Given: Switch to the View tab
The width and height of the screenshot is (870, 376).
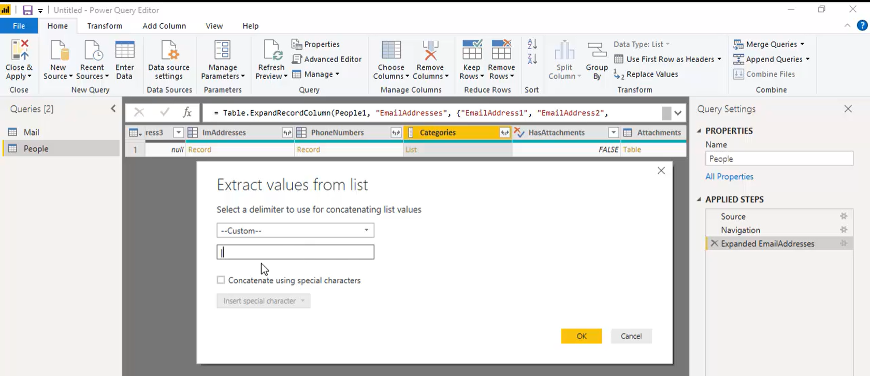Looking at the screenshot, I should point(214,26).
